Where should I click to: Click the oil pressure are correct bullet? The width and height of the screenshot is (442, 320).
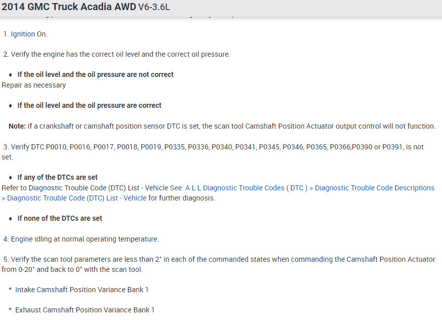(89, 105)
